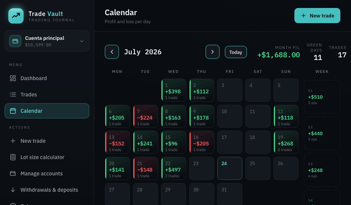The image size is (351, 205).
Task: Select empty day cell 31
Action: (230, 194)
